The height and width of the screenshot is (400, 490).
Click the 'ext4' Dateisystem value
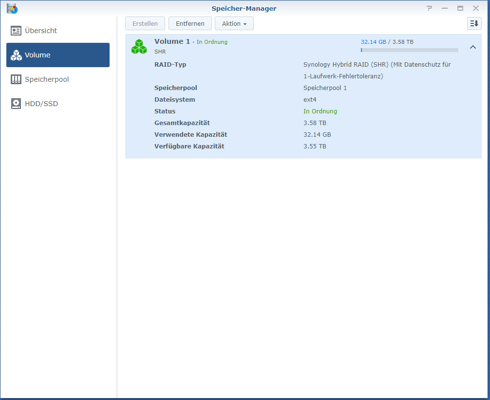(310, 100)
